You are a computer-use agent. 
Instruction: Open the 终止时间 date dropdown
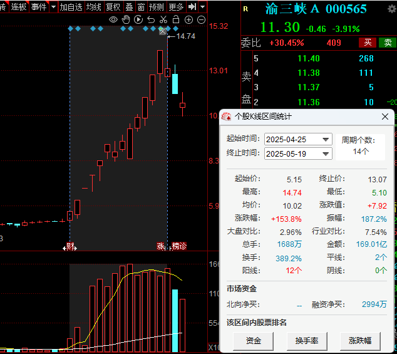click(x=326, y=154)
